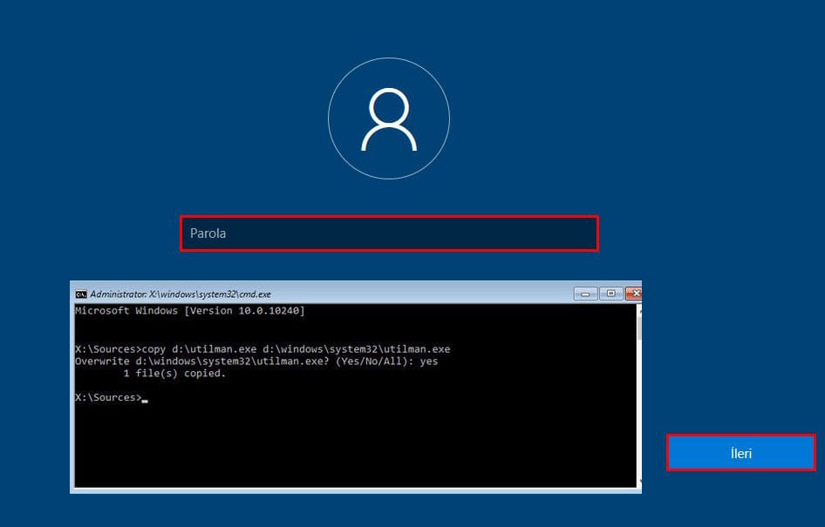Click the user account avatar icon
Screen dimensions: 825x527
[388, 120]
